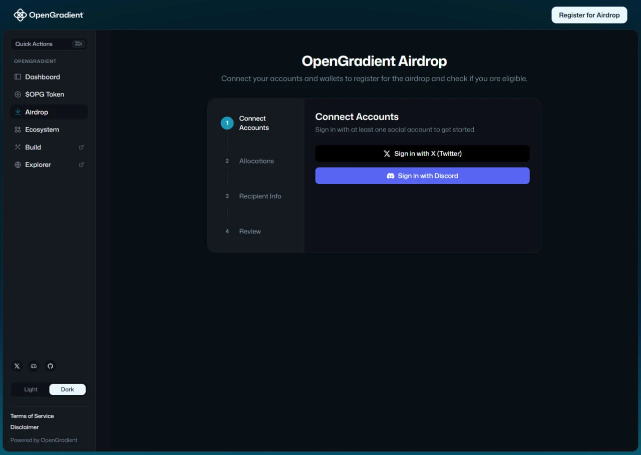Open the Disclaimer link
This screenshot has width=641, height=455.
(25, 427)
